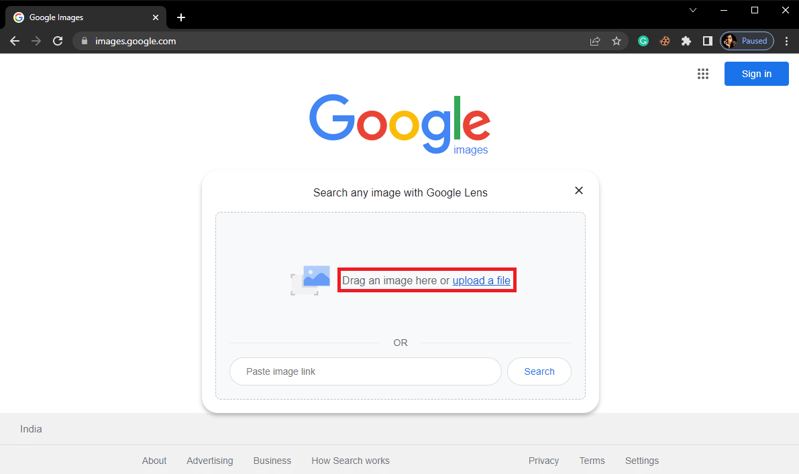Click the image drag-and-drop picture icon

point(311,280)
